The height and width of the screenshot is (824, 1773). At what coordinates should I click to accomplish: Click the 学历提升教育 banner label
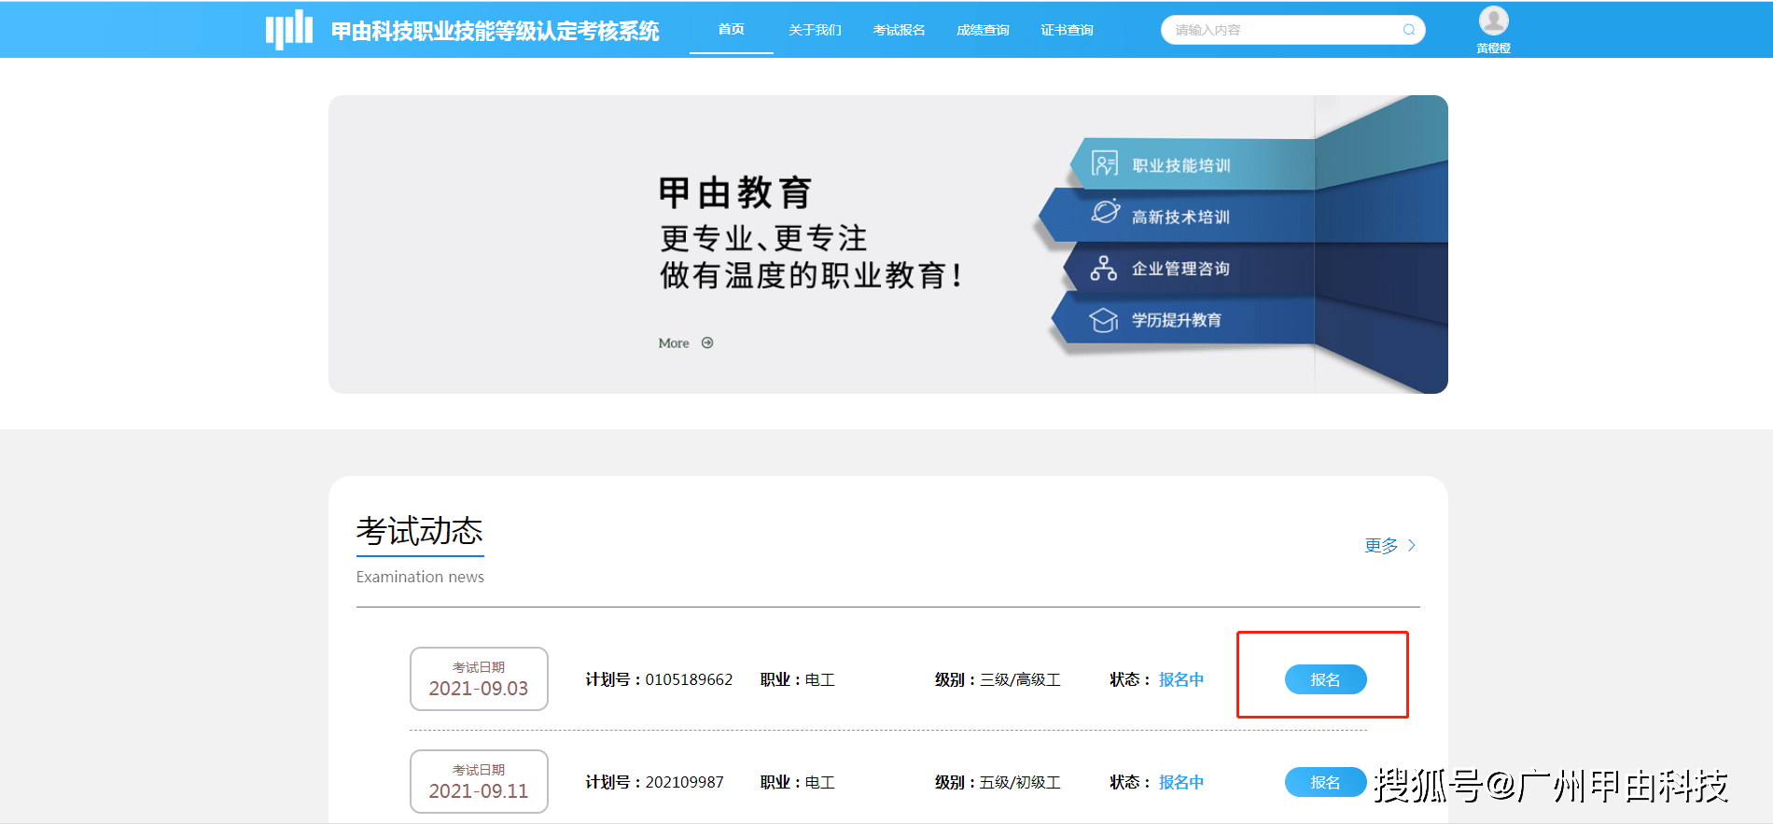pyautogui.click(x=1177, y=320)
